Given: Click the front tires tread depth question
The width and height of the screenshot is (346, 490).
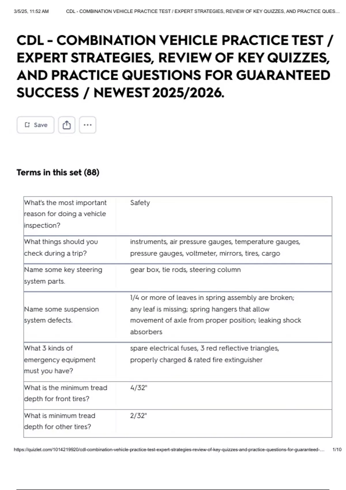Looking at the screenshot, I should (x=65, y=393).
